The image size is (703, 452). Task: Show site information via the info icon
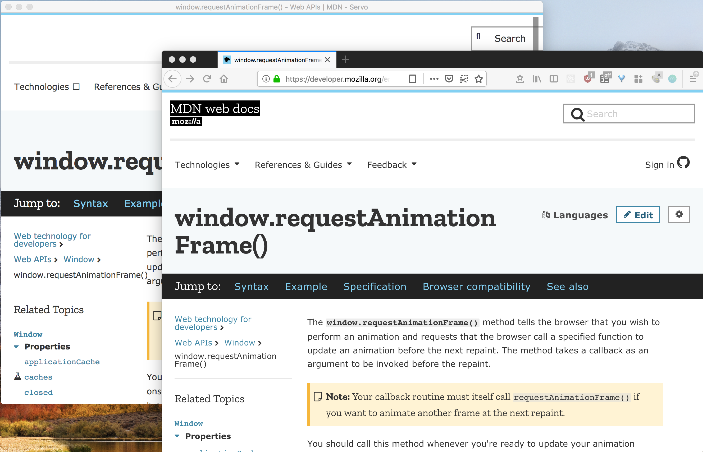coord(266,79)
